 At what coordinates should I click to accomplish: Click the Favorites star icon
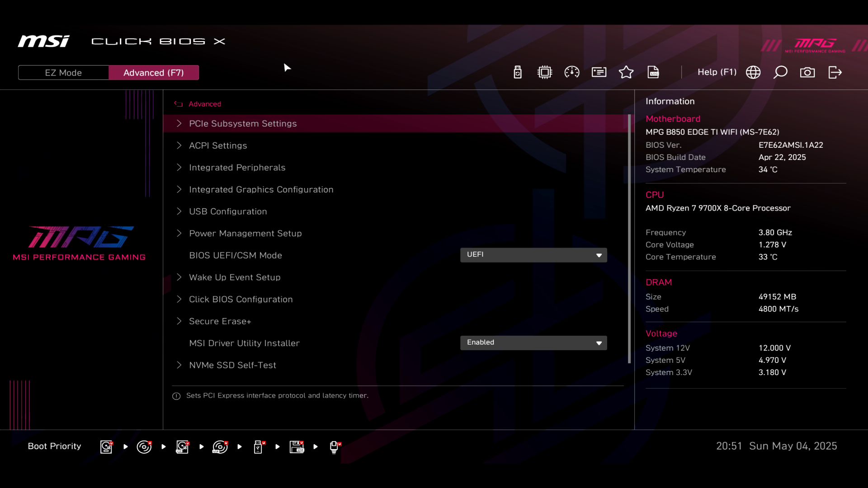click(x=626, y=72)
